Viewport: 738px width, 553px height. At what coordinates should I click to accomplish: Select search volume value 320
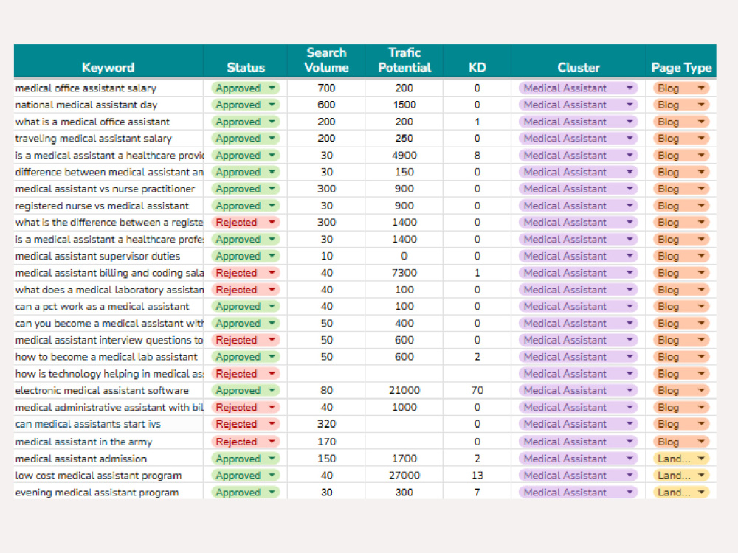[326, 424]
